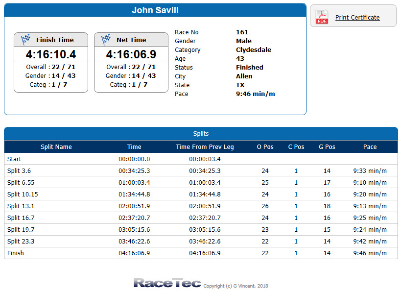Click the PDF certificate icon
The height and width of the screenshot is (292, 402).
click(322, 17)
